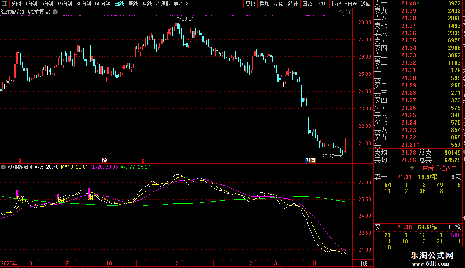Screen dimensions: 465x268
Task: Click the 多股 multi-stock button
Action: point(279,4)
